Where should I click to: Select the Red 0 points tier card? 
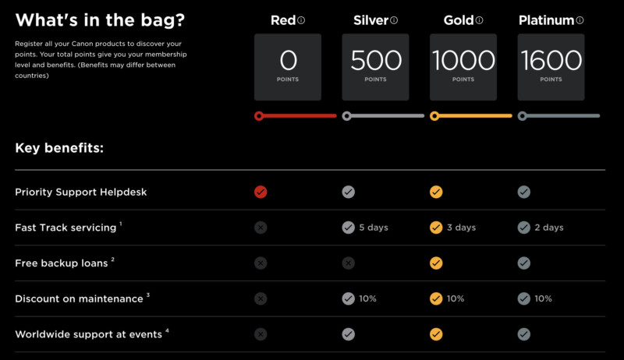pyautogui.click(x=288, y=67)
